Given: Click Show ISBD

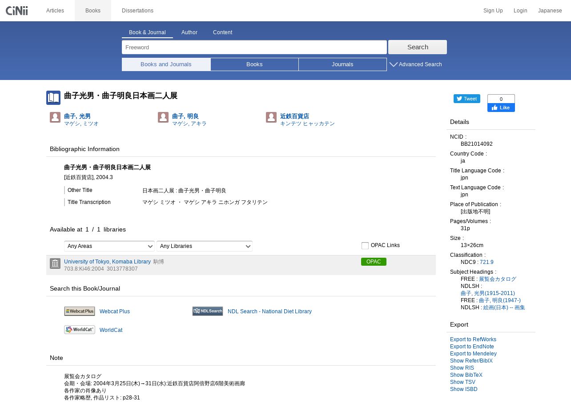Looking at the screenshot, I should click(464, 389).
